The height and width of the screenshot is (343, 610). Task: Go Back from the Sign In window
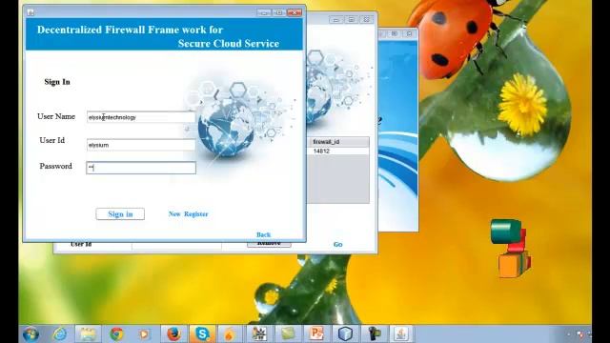[x=263, y=234]
